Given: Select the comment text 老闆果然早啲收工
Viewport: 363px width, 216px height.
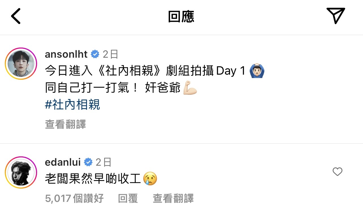Looking at the screenshot, I should (93, 179).
